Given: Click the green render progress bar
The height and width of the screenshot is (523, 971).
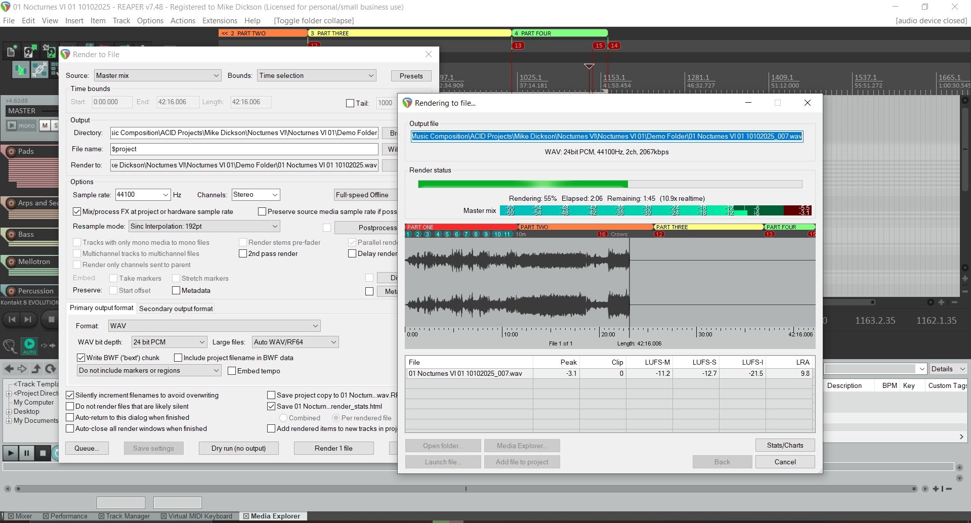Looking at the screenshot, I should pos(522,184).
